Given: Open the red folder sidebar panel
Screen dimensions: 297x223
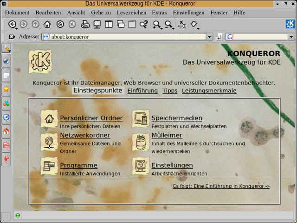Looking at the screenshot, I should pos(6,145).
